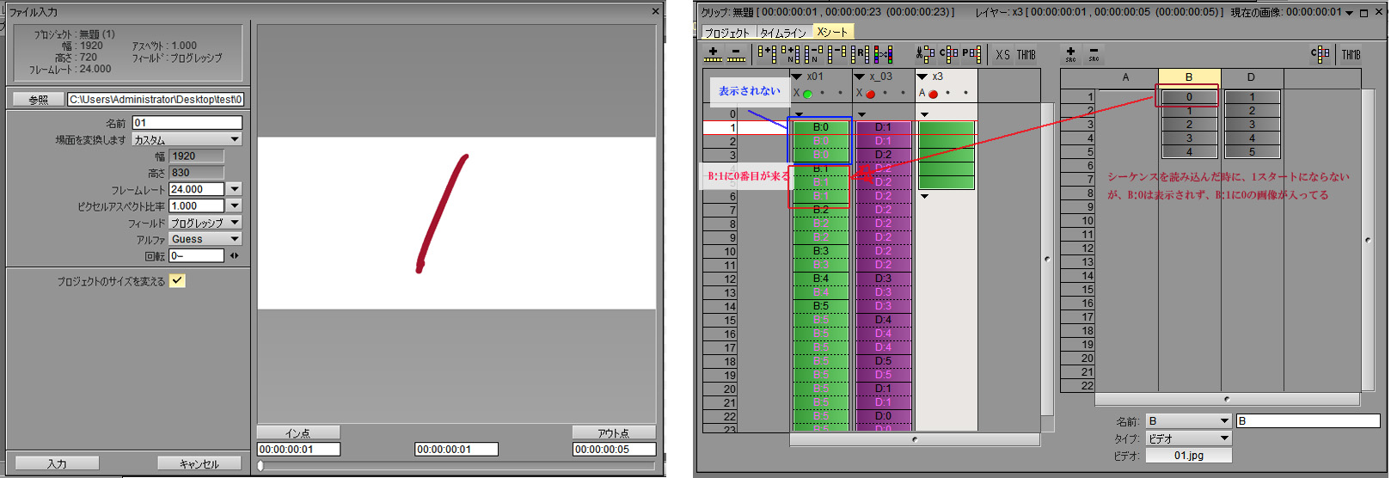This screenshot has height=478, width=1391.
Task: Click the file path input field
Action: pos(156,100)
